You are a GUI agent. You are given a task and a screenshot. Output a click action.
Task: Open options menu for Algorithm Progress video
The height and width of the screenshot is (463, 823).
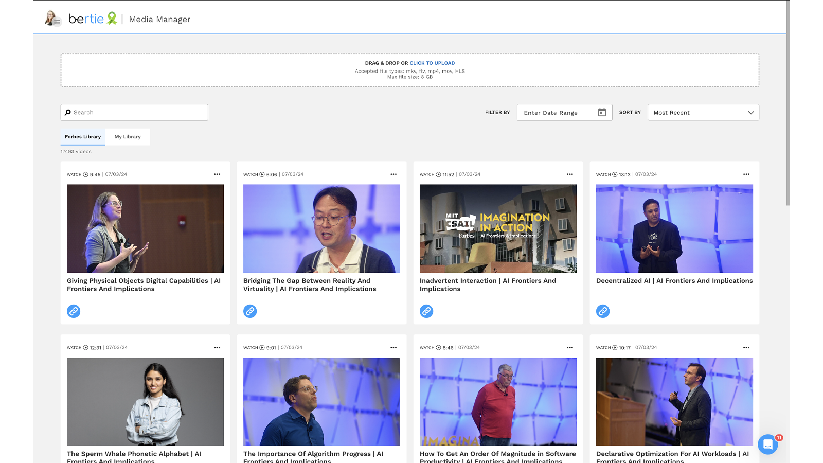393,348
